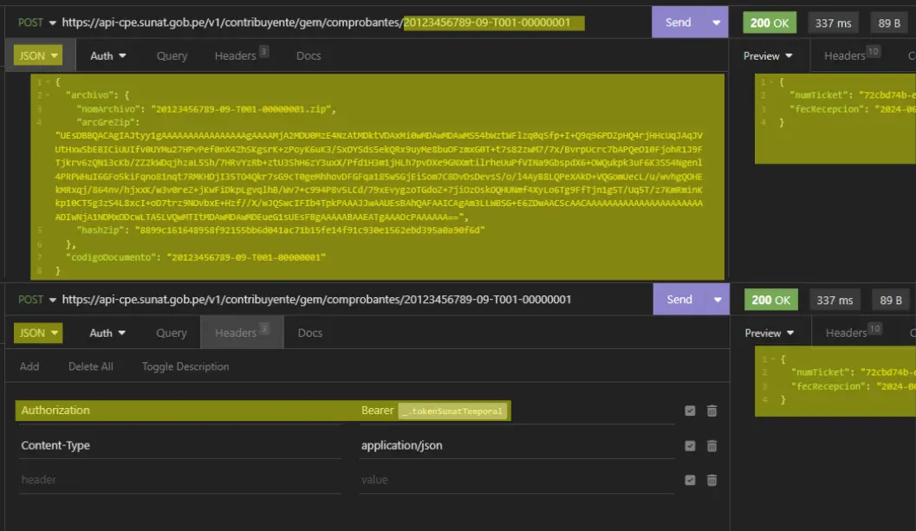Open the JSON body type dropdown in the upper pane
The image size is (916, 531).
[39, 55]
